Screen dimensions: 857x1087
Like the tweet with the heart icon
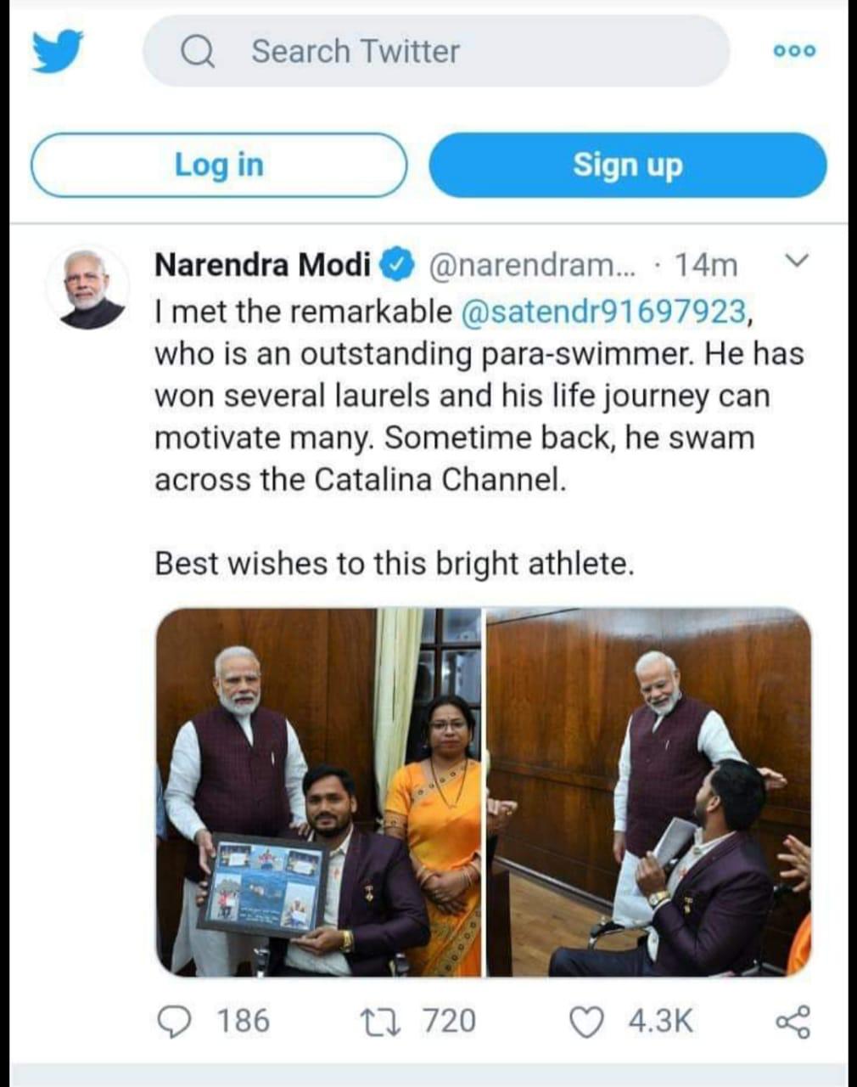pyautogui.click(x=585, y=1020)
